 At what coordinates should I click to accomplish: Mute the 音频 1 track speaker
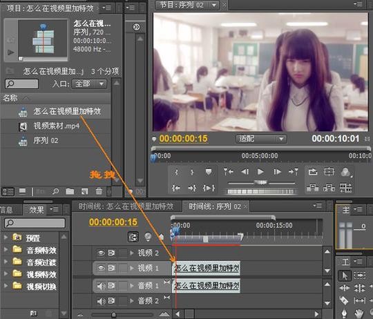(101, 286)
